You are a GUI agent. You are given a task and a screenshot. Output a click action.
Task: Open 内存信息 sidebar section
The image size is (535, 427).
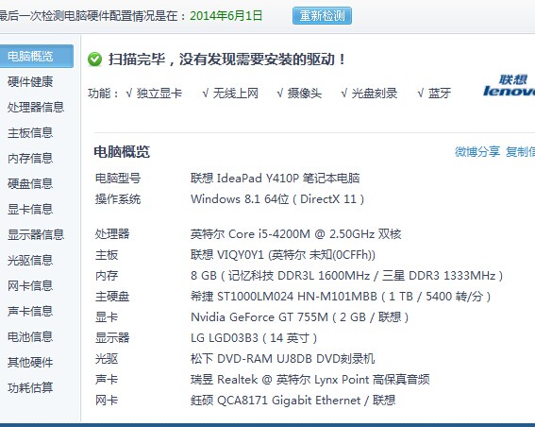[x=30, y=158]
